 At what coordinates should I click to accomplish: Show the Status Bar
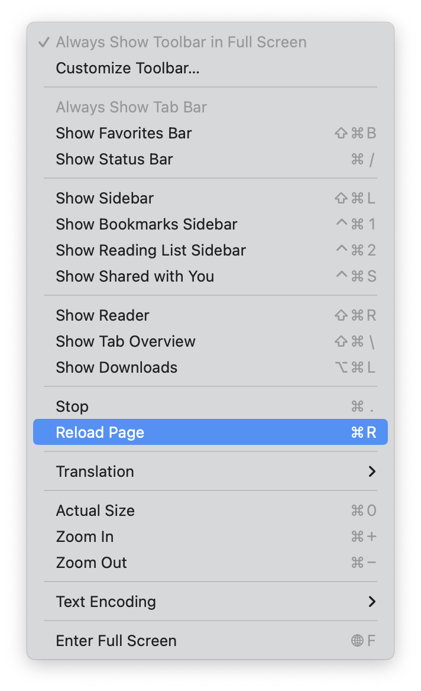point(114,160)
